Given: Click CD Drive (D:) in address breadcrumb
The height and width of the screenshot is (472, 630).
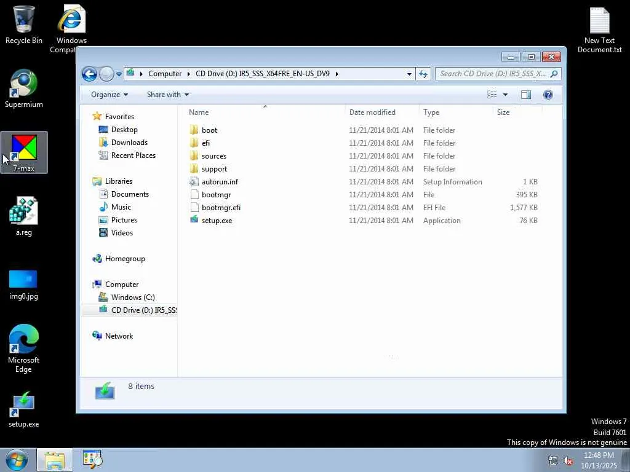Looking at the screenshot, I should point(262,74).
